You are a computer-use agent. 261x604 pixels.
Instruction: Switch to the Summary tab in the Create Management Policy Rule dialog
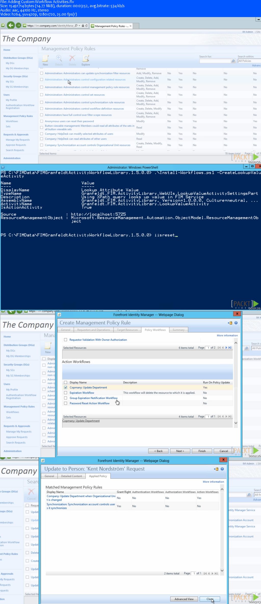(178, 330)
